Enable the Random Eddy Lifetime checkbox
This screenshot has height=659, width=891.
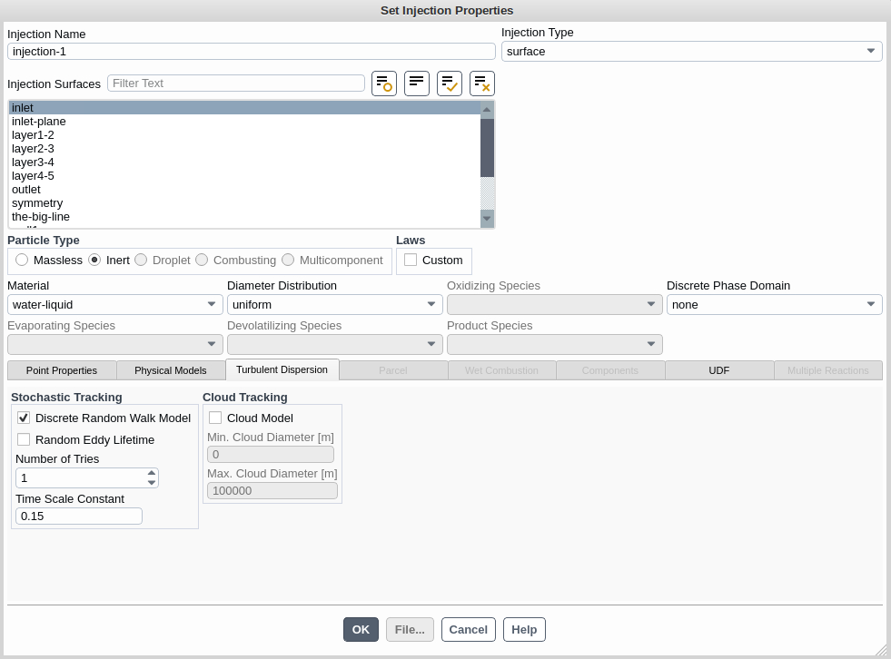24,439
